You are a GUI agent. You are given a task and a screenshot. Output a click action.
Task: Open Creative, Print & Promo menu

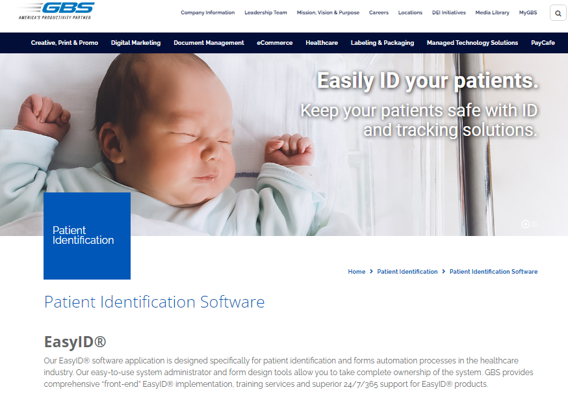coord(64,43)
